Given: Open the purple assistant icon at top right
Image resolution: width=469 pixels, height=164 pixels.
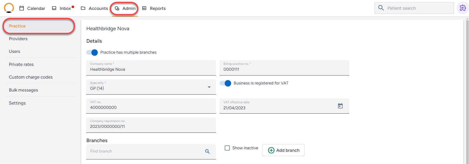Looking at the screenshot, I should 463,8.
